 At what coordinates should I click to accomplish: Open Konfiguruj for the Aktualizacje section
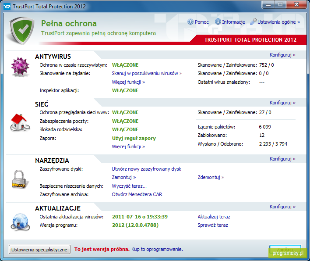(283, 207)
